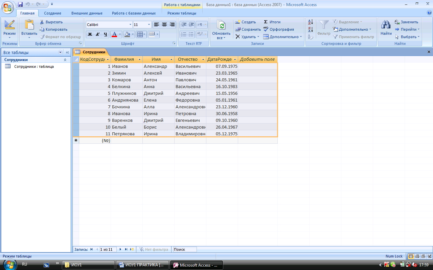
Task: Open Выбрать select dropdown
Action: 407,37
